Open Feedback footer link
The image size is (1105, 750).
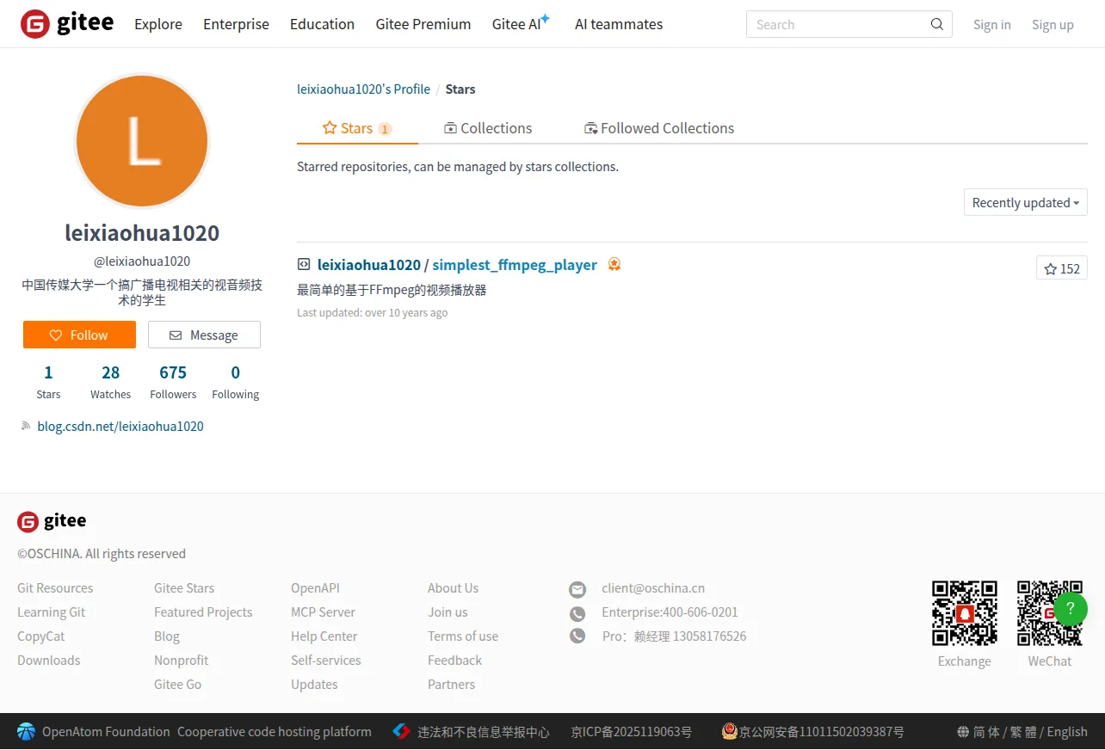coord(455,661)
